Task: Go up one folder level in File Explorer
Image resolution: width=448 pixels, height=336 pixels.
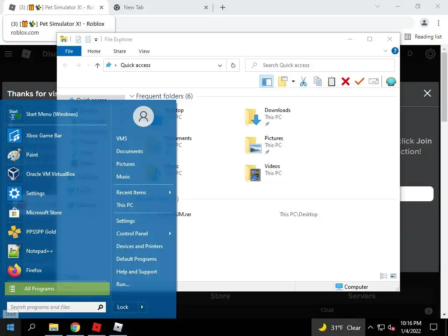Action: click(x=98, y=66)
